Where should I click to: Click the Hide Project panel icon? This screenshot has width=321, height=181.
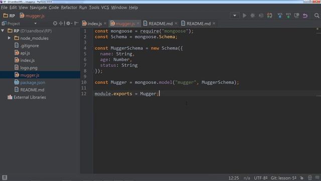click(x=76, y=24)
